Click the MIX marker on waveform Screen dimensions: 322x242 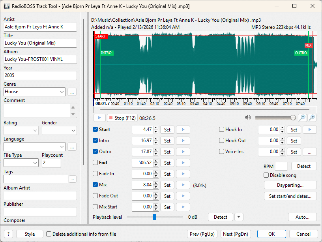(309, 45)
